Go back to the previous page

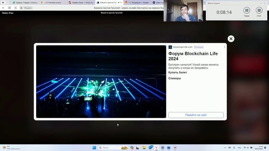pyautogui.click(x=3, y=8)
